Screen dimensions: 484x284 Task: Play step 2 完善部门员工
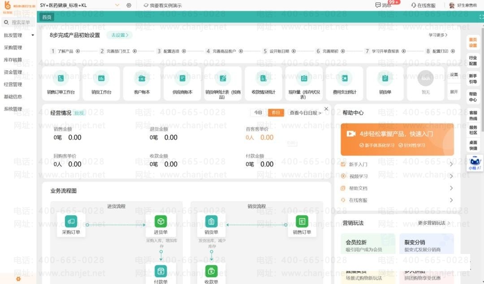(x=134, y=51)
